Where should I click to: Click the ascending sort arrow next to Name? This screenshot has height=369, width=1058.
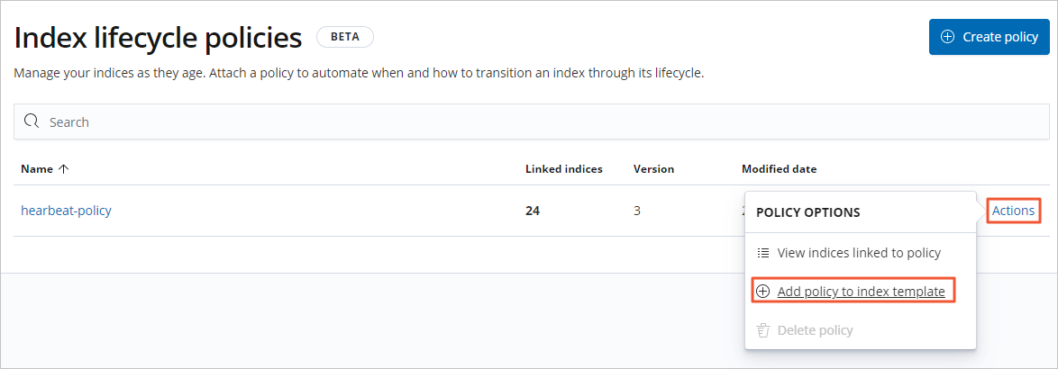[62, 168]
